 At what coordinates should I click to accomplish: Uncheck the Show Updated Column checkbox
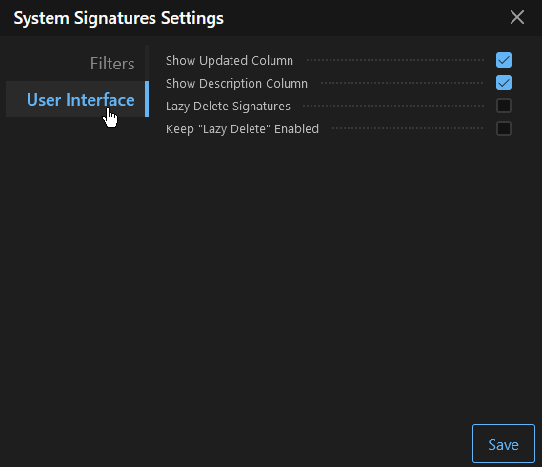click(504, 60)
